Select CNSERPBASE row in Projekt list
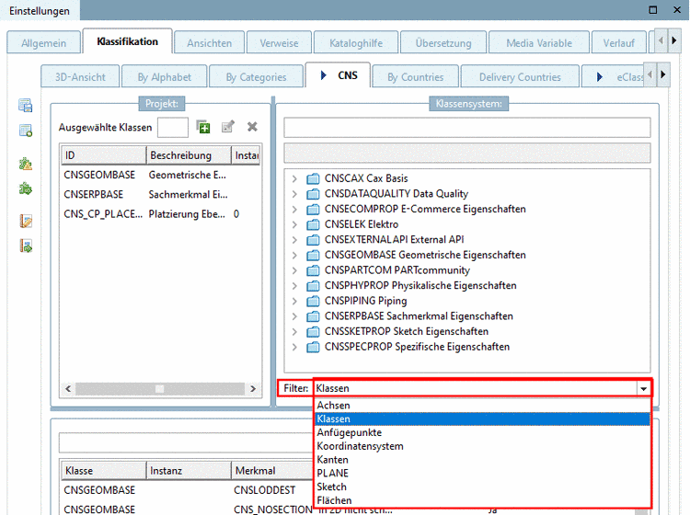The width and height of the screenshot is (690, 515). [x=160, y=194]
